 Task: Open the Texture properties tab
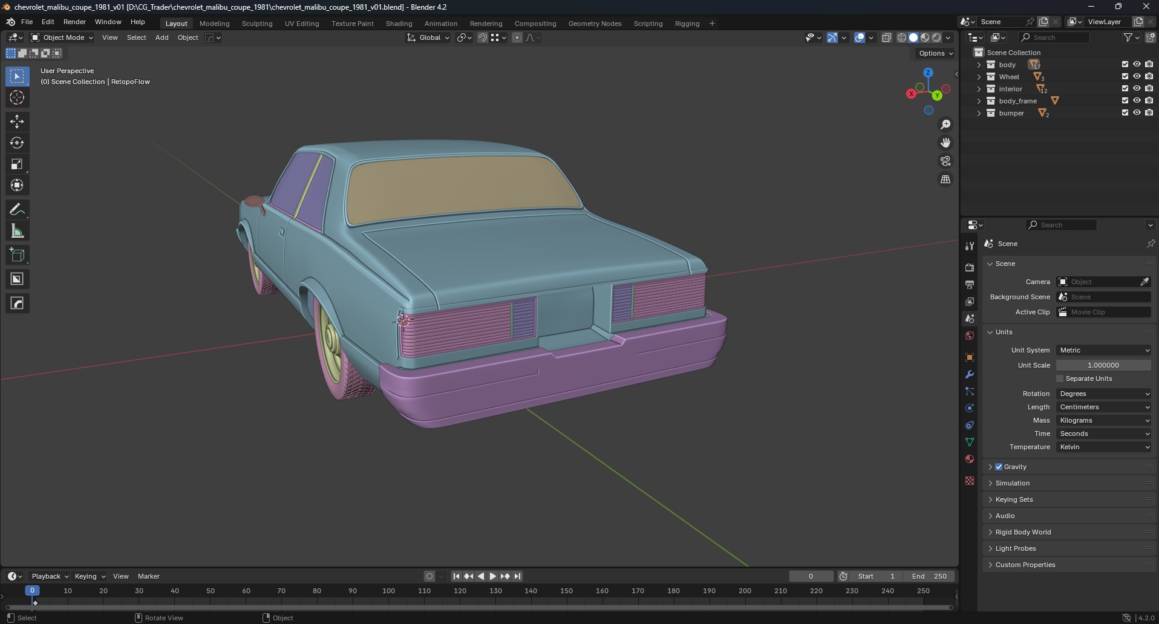click(x=970, y=481)
